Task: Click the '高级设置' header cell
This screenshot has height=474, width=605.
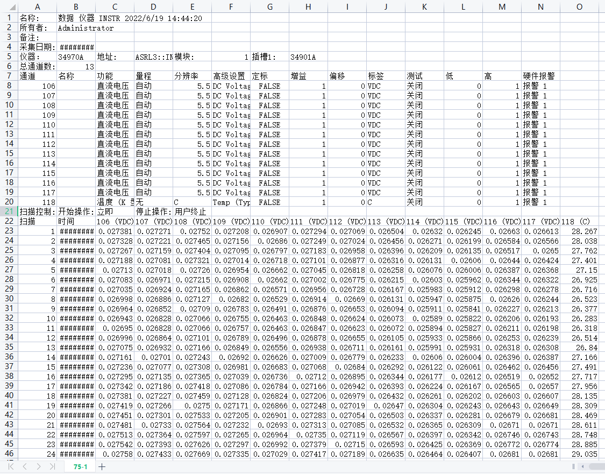Action: [x=231, y=76]
